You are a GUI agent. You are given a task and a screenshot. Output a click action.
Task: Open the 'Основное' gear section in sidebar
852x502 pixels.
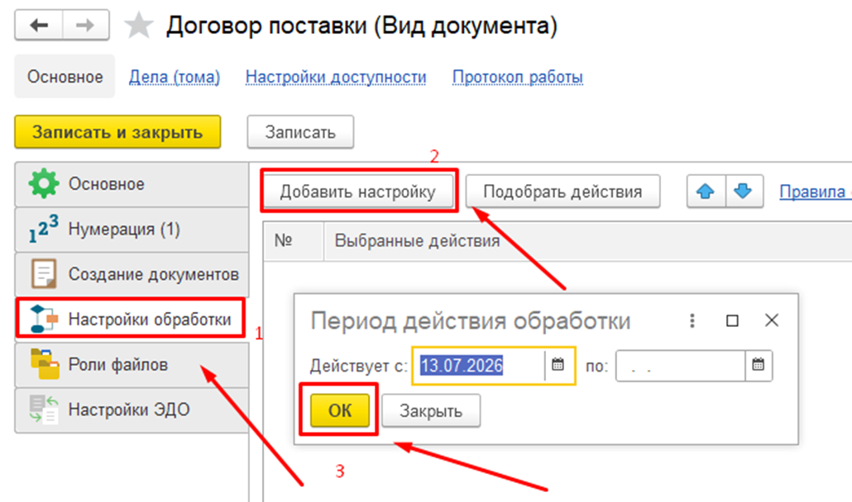pos(132,184)
